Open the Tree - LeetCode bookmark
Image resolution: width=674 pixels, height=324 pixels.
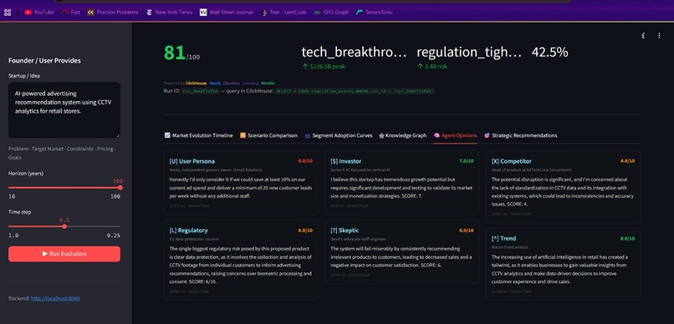pos(283,13)
